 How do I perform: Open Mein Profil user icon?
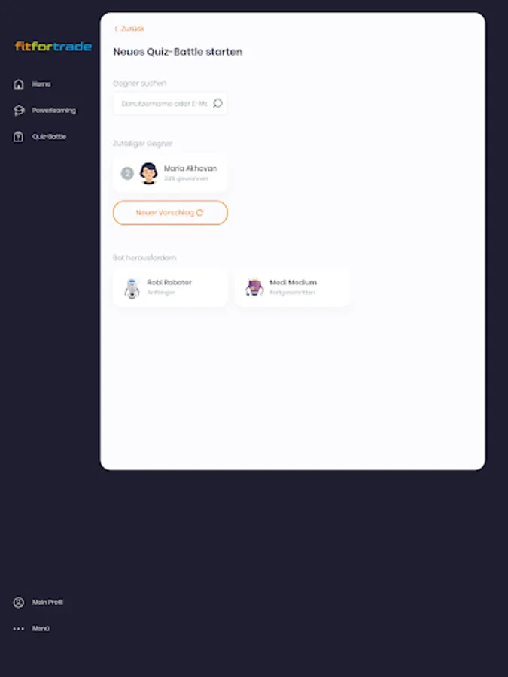pyautogui.click(x=19, y=603)
